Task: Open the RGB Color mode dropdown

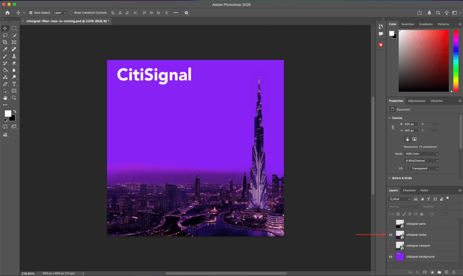Action: 422,154
